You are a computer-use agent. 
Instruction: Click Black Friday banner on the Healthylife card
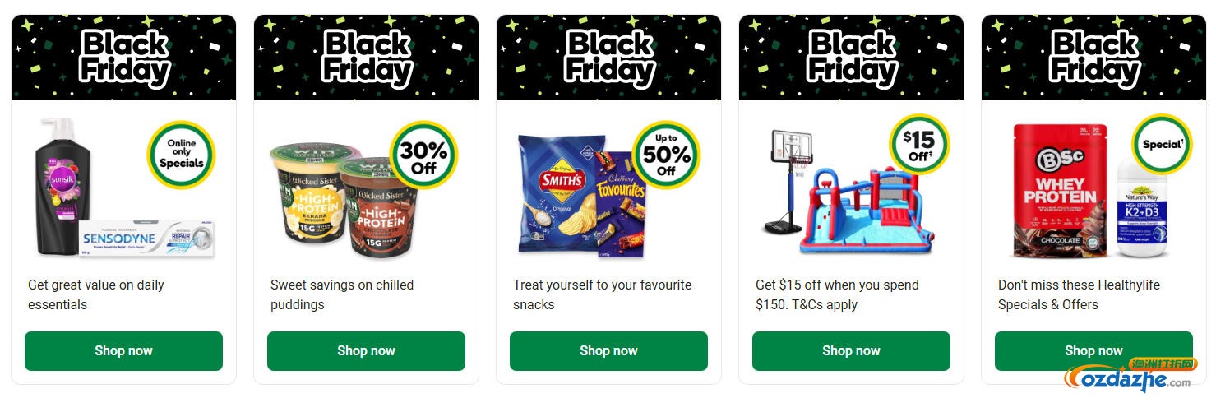point(1093,58)
